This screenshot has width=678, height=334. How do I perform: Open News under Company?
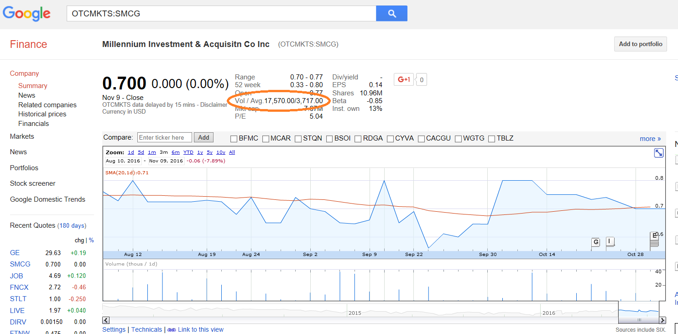(27, 95)
